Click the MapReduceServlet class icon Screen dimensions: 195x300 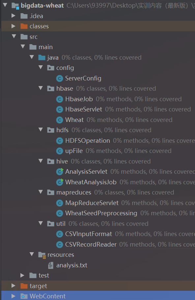pyautogui.click(x=60, y=203)
